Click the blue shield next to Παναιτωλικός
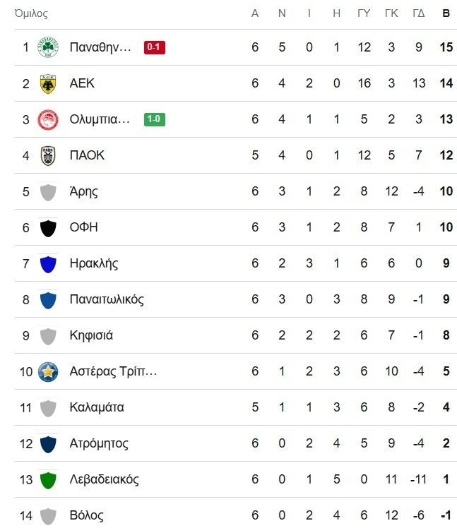The height and width of the screenshot is (528, 457). point(48,300)
